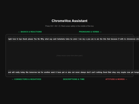
Task: Click the 'like' word button
Action: [x=27, y=72]
